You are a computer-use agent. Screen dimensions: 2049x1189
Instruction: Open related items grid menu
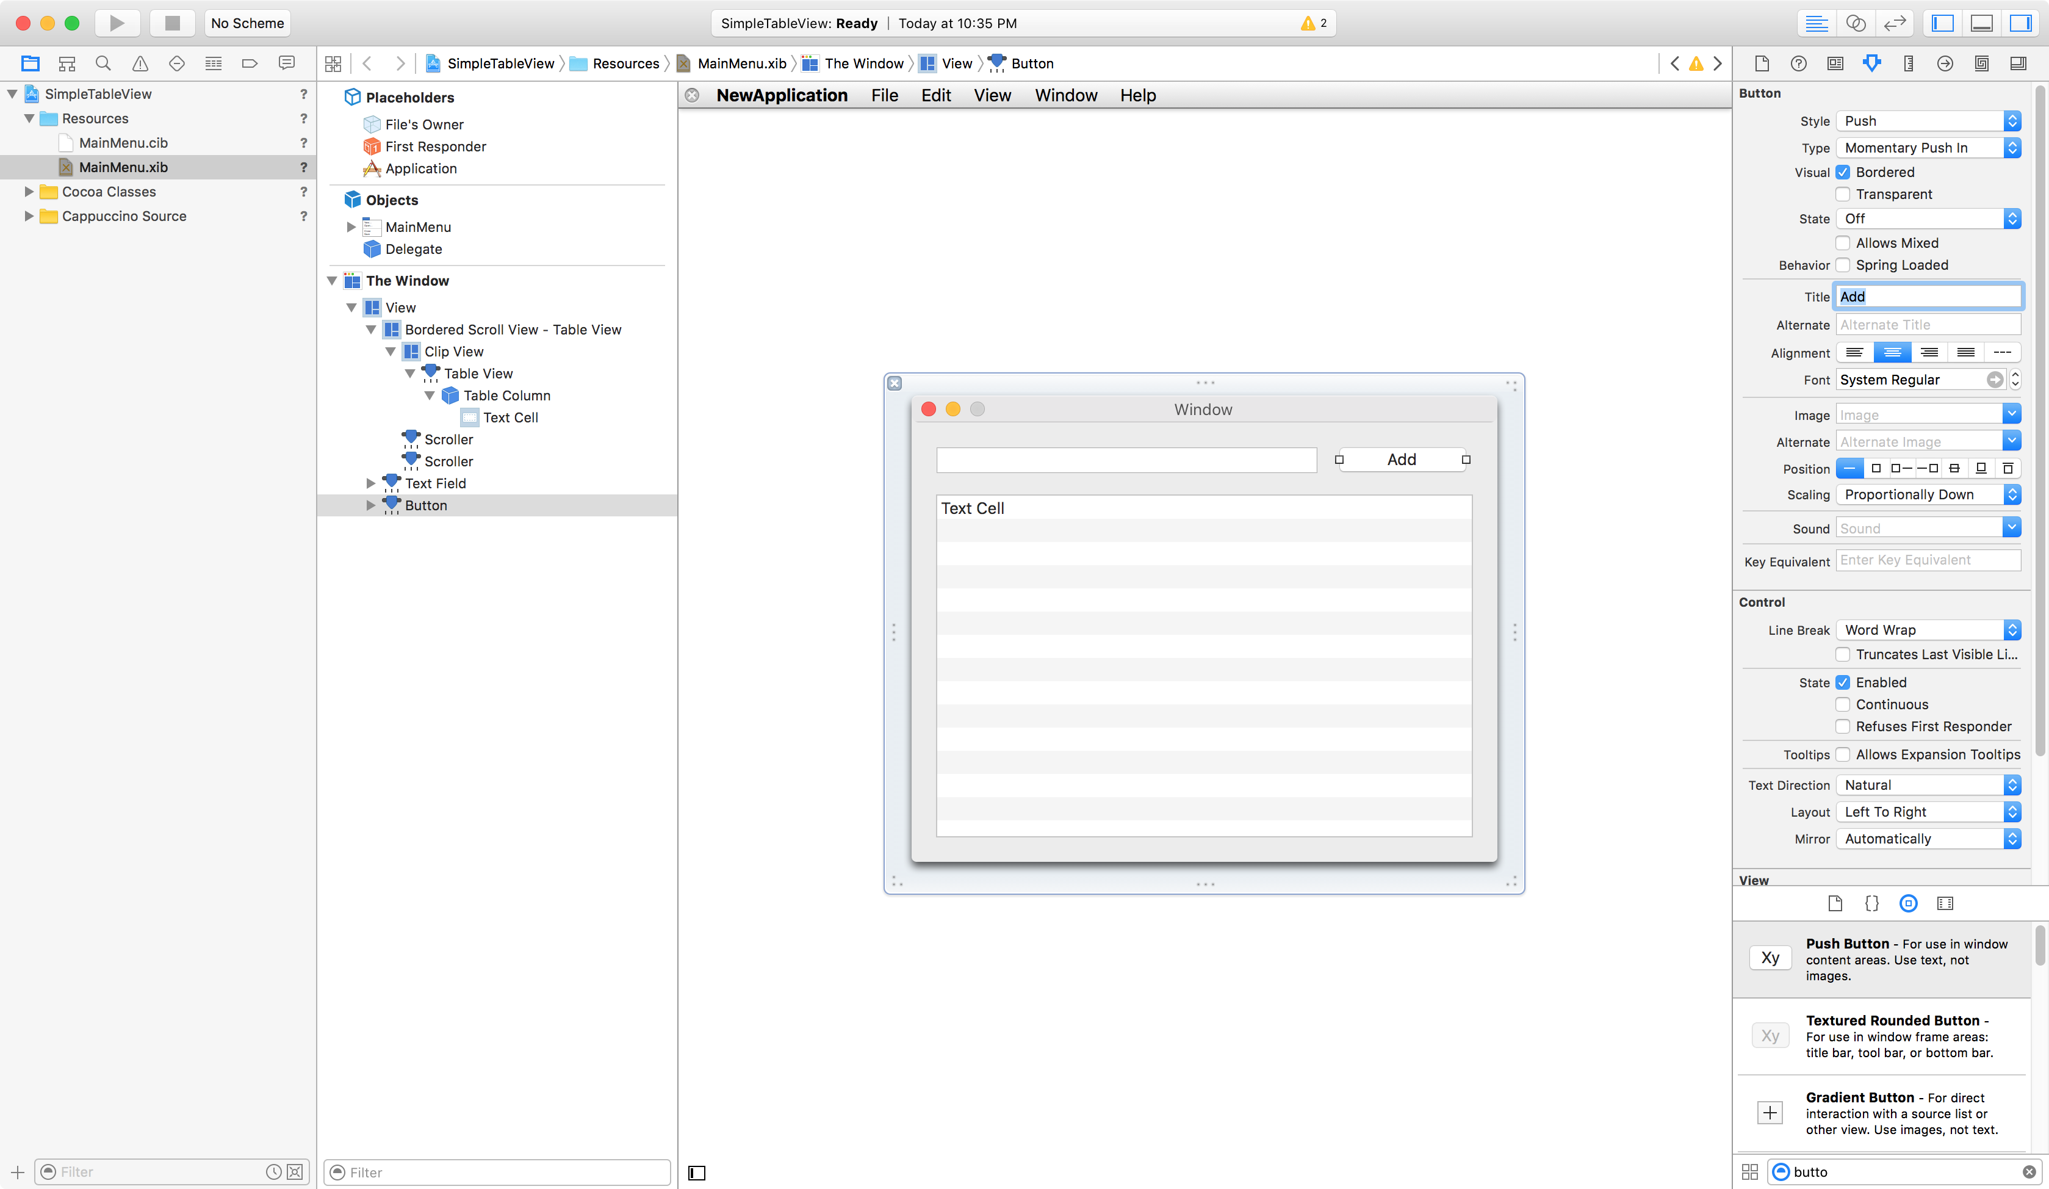(x=333, y=63)
